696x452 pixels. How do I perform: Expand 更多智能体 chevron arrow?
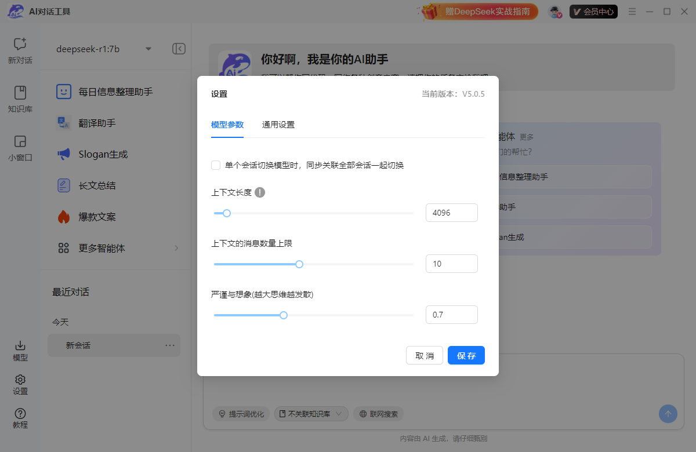coord(176,248)
